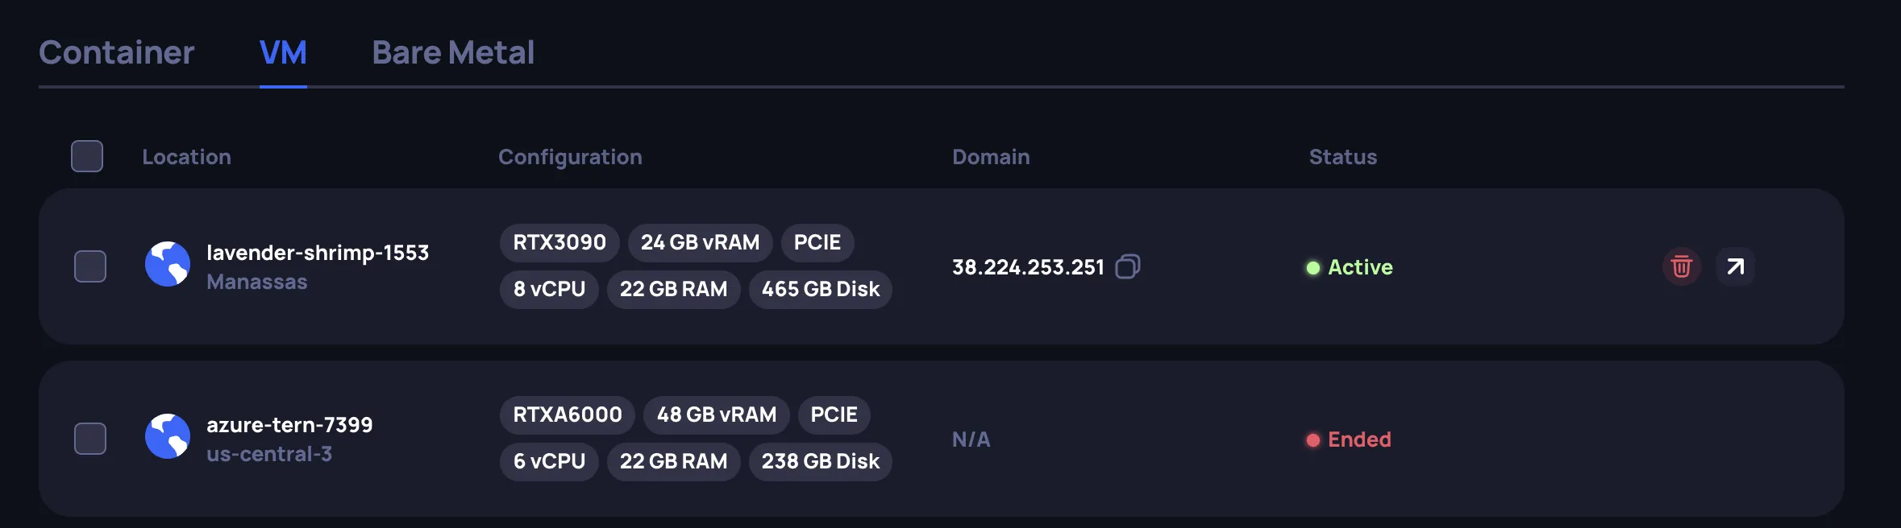
Task: Toggle the select-all checkbox in the header
Action: pyautogui.click(x=88, y=156)
